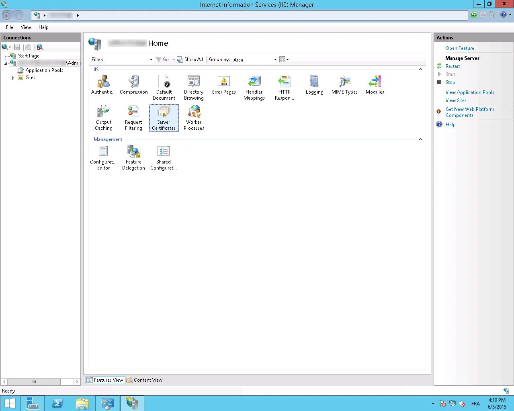Open Worker Processes feature
The image size is (514, 411).
click(194, 118)
